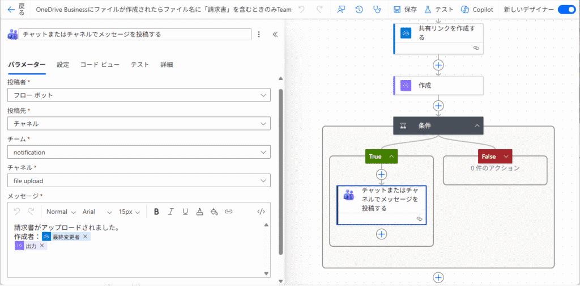
Task: Add a step below the 作成 action
Action: pyautogui.click(x=438, y=105)
